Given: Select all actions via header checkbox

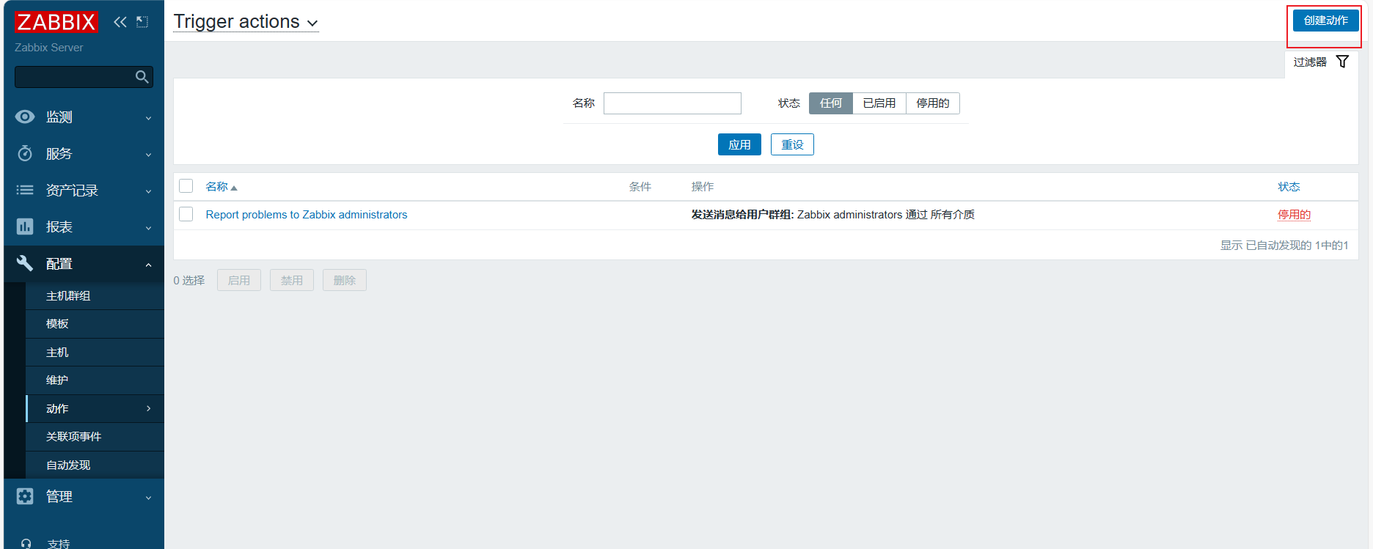Looking at the screenshot, I should point(186,186).
